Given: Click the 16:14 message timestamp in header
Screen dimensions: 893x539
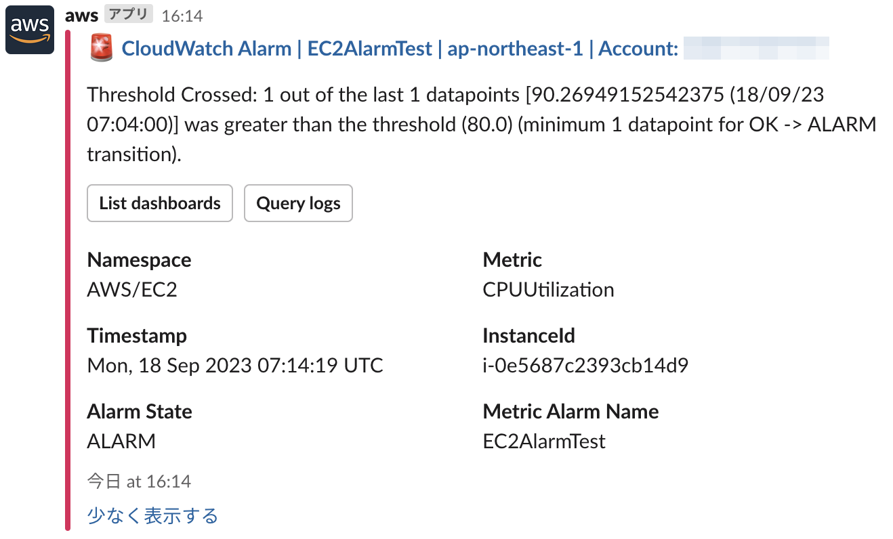Looking at the screenshot, I should click(182, 16).
